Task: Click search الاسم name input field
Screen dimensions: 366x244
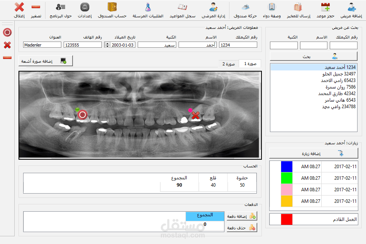Action: (x=314, y=45)
